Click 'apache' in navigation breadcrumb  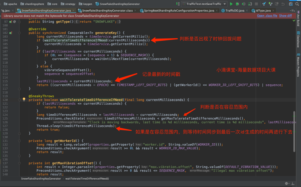pyautogui.click(x=12, y=4)
